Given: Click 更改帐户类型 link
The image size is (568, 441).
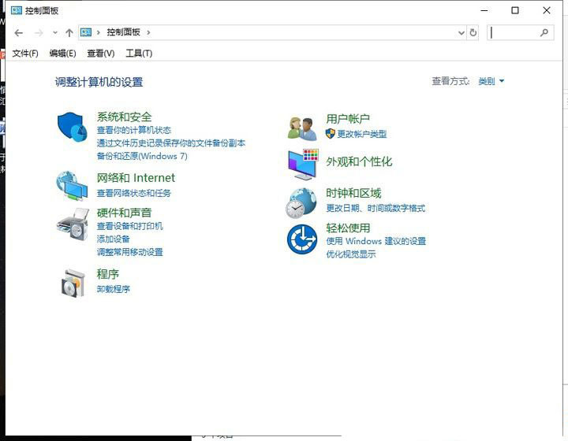Looking at the screenshot, I should (x=362, y=134).
